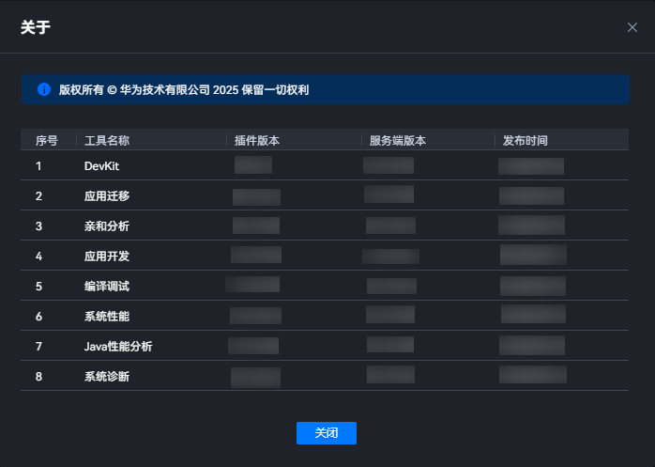Click the copyright notice text banner
The width and height of the screenshot is (655, 467).
326,89
